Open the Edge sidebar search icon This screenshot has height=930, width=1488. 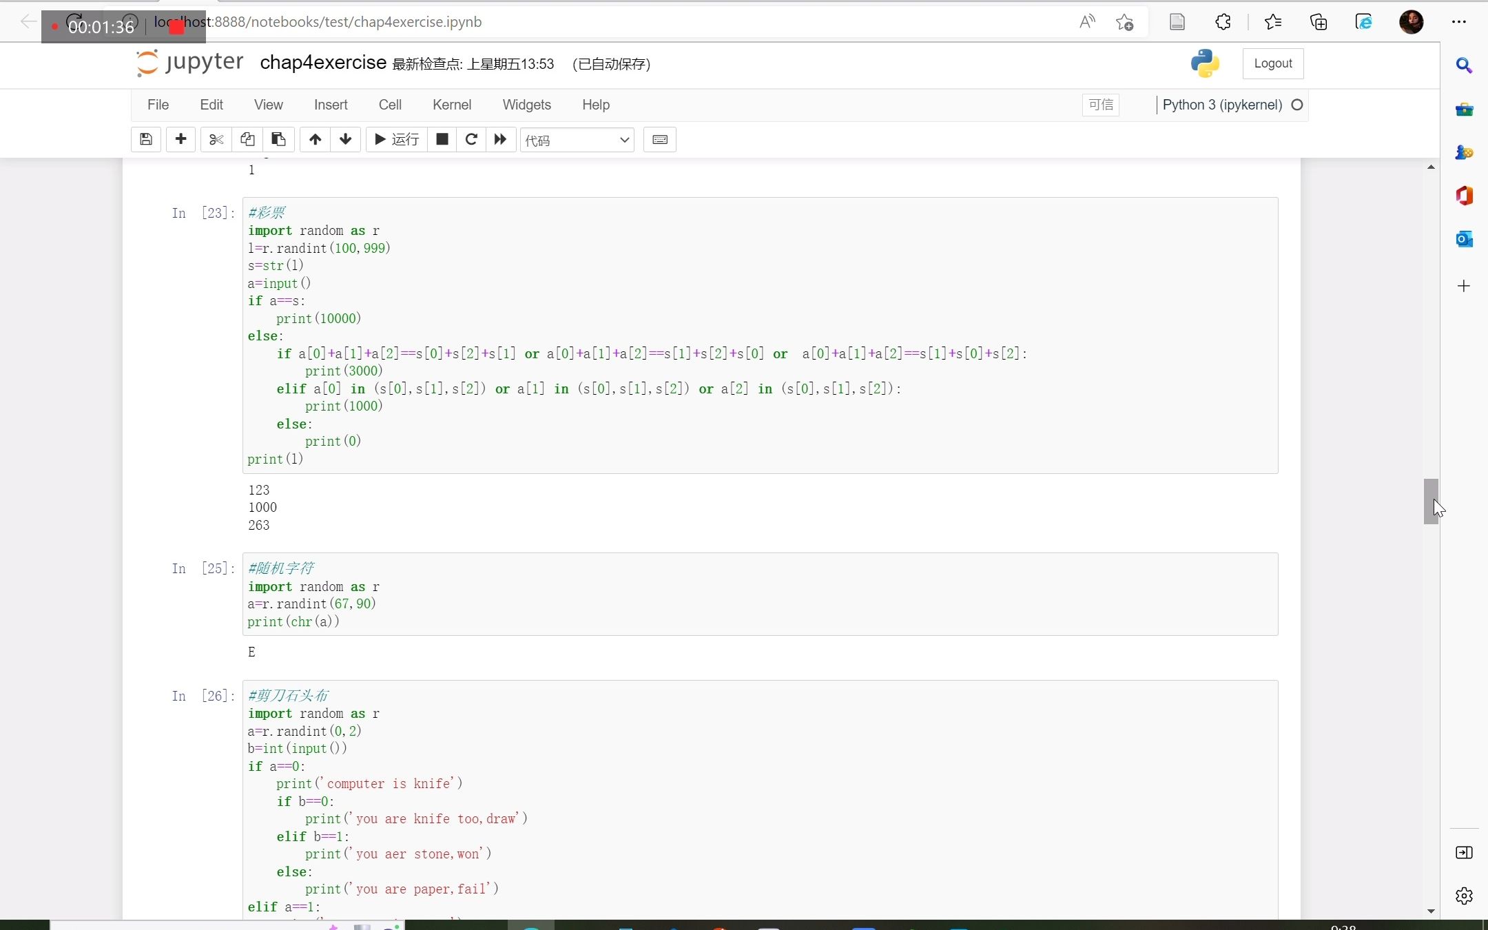pos(1464,65)
